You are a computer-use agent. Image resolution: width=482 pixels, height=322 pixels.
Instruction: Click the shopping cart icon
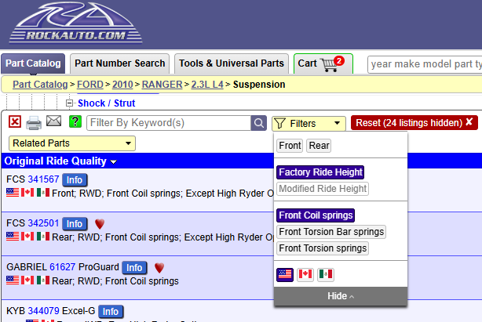330,65
